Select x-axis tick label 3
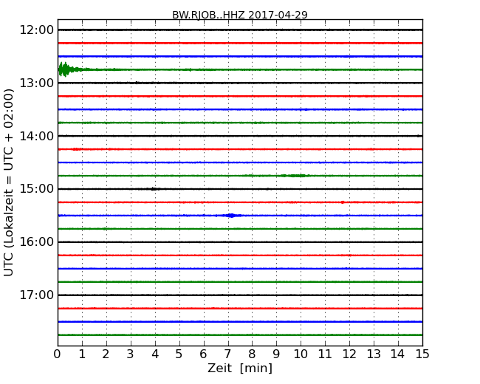The height and width of the screenshot is (384, 480). tap(131, 354)
